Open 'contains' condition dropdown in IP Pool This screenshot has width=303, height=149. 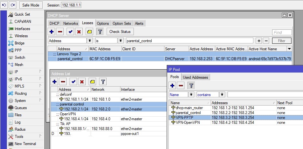click(x=222, y=94)
